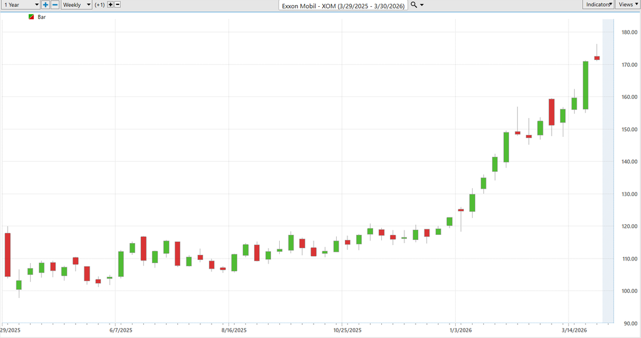The image size is (641, 338).
Task: Click the black plus forecast increment icon
Action: point(111,4)
